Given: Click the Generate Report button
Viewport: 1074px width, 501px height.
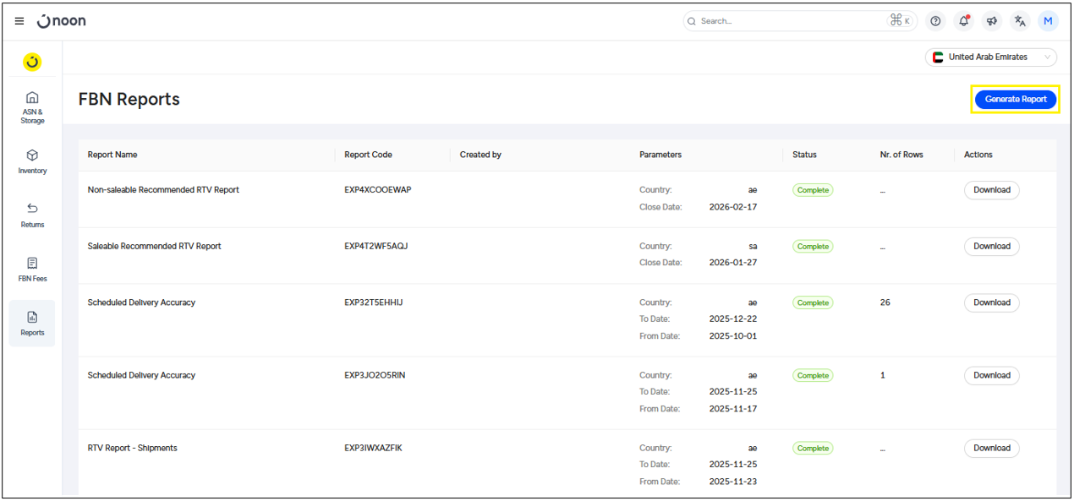Looking at the screenshot, I should pyautogui.click(x=1015, y=99).
